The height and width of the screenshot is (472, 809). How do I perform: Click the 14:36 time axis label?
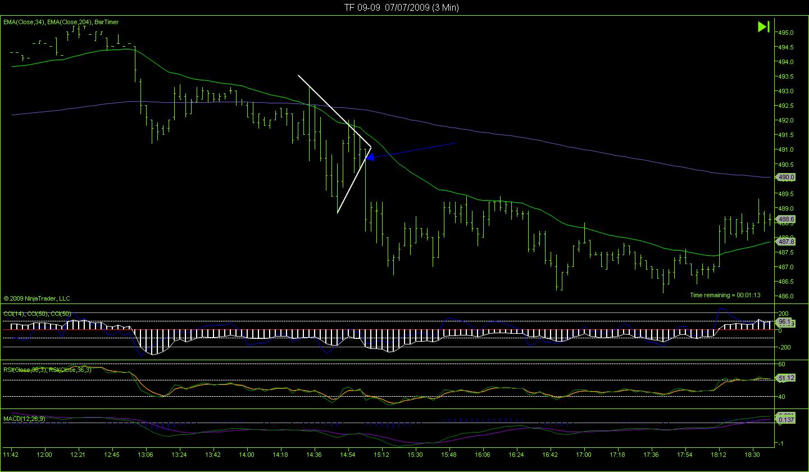[x=314, y=454]
